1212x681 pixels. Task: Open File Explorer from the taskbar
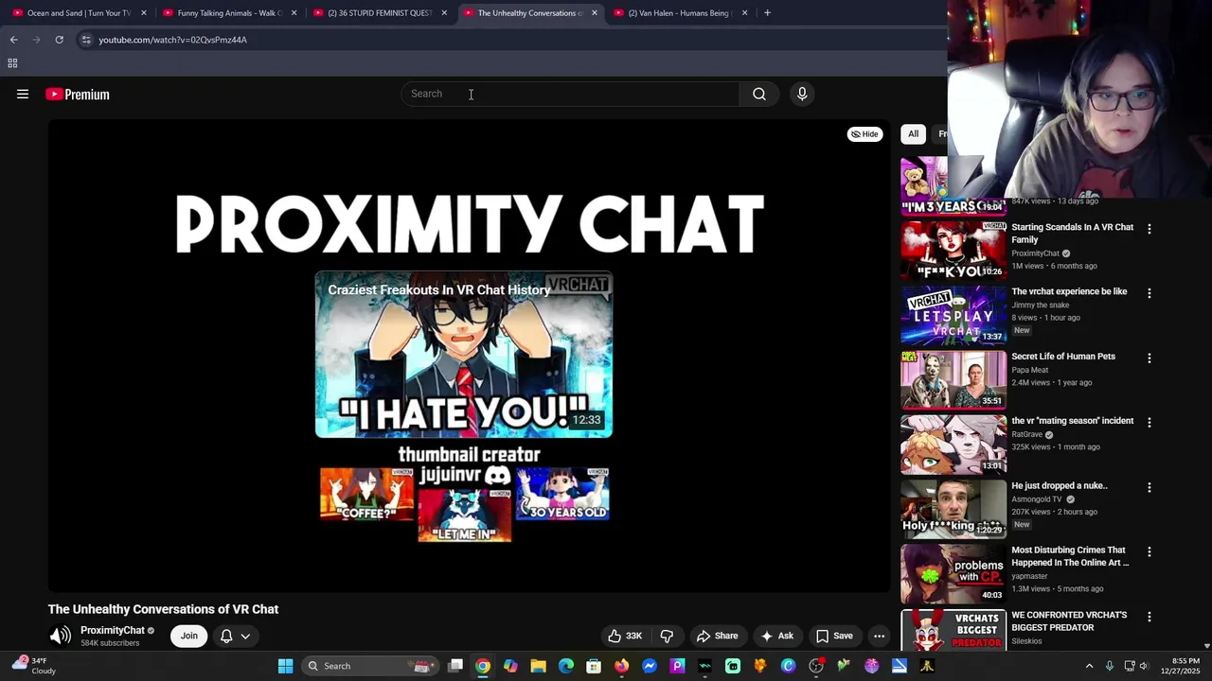(x=538, y=666)
